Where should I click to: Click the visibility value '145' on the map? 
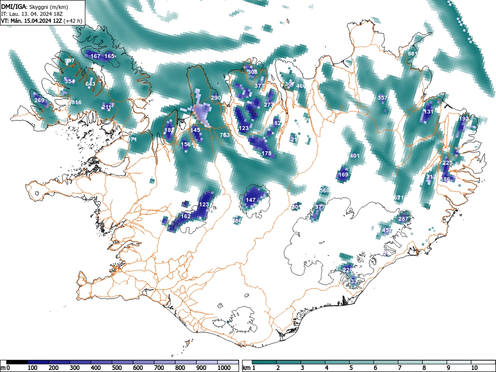pyautogui.click(x=195, y=129)
